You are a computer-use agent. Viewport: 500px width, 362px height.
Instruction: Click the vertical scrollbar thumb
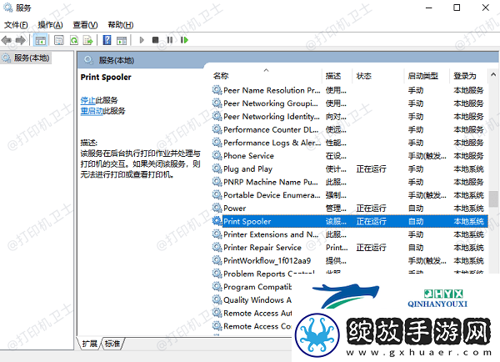coord(493,199)
